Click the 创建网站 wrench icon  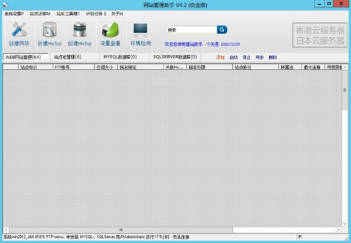point(19,31)
